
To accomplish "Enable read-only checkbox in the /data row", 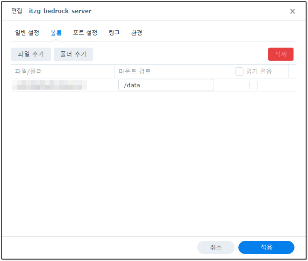I will 253,85.
